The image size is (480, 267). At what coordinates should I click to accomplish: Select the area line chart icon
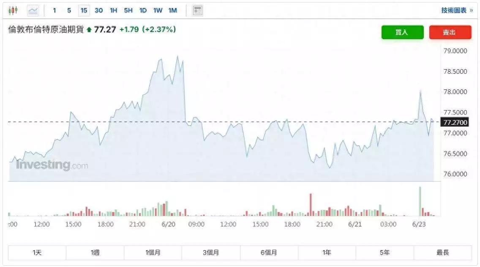pos(33,11)
